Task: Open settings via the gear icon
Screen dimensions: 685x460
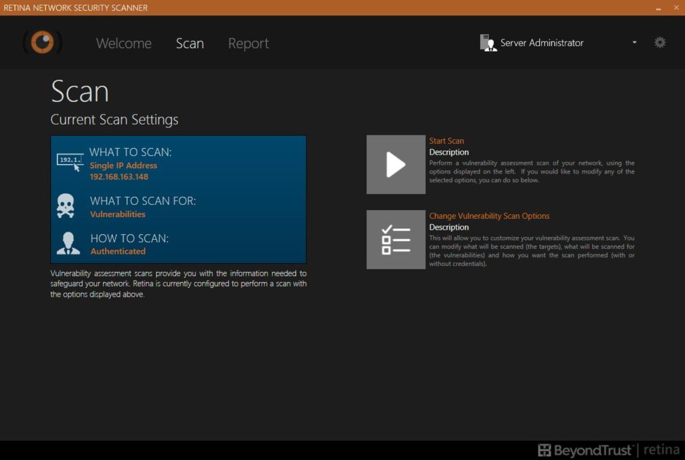Action: point(660,43)
